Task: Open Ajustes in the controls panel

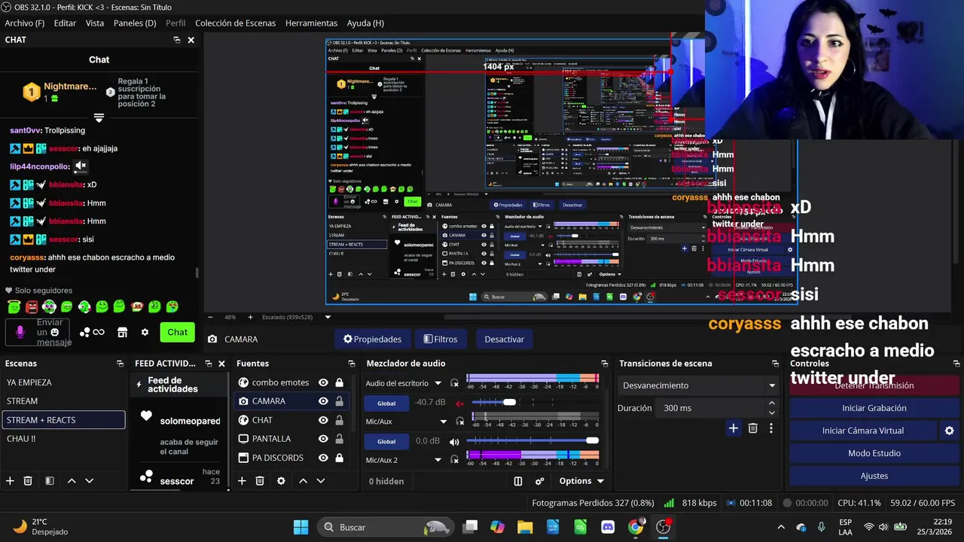Action: [874, 476]
